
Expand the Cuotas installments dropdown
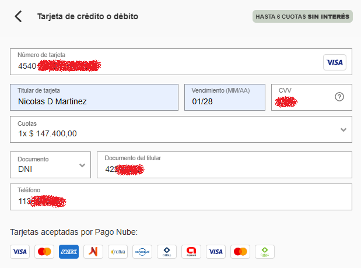(x=175, y=129)
